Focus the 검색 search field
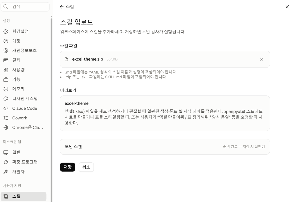The height and width of the screenshot is (202, 293). coord(25,7)
